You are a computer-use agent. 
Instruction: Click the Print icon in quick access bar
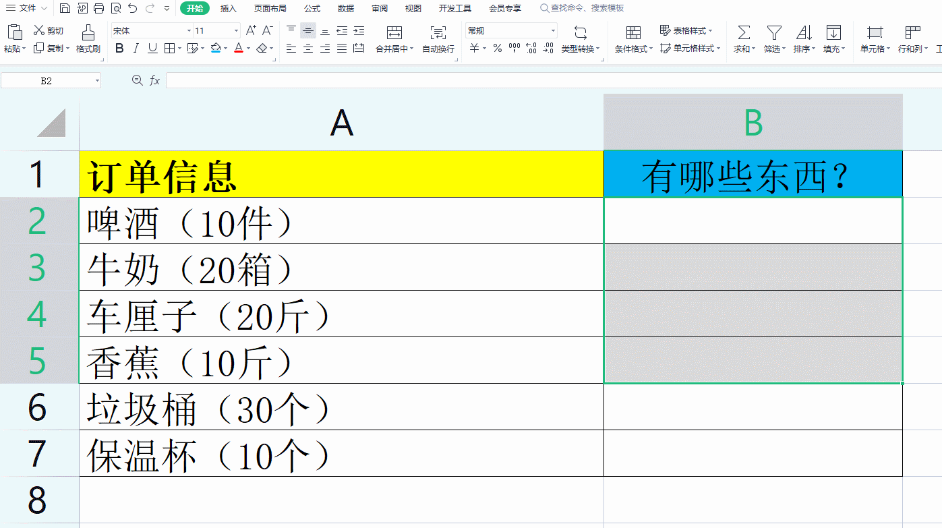[x=98, y=8]
